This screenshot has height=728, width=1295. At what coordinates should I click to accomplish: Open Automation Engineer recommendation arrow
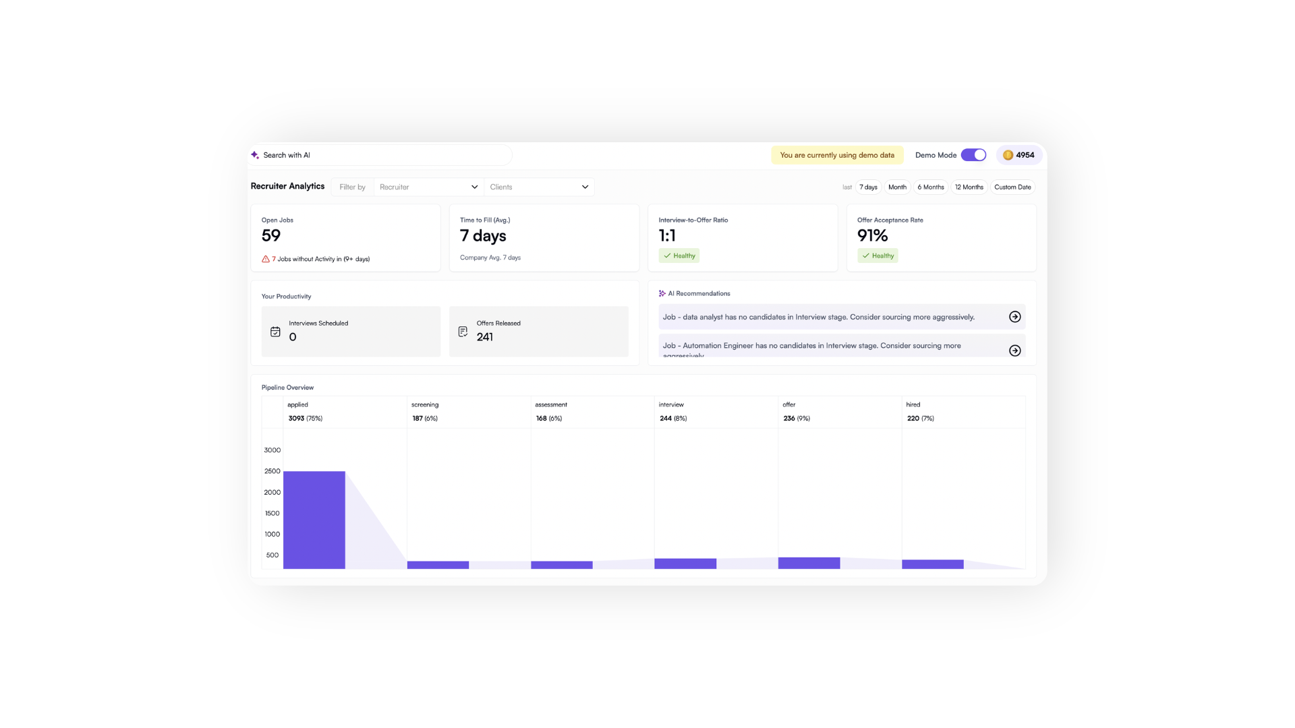[1014, 351]
